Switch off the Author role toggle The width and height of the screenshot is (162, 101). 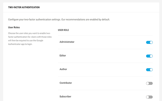pos(149,70)
